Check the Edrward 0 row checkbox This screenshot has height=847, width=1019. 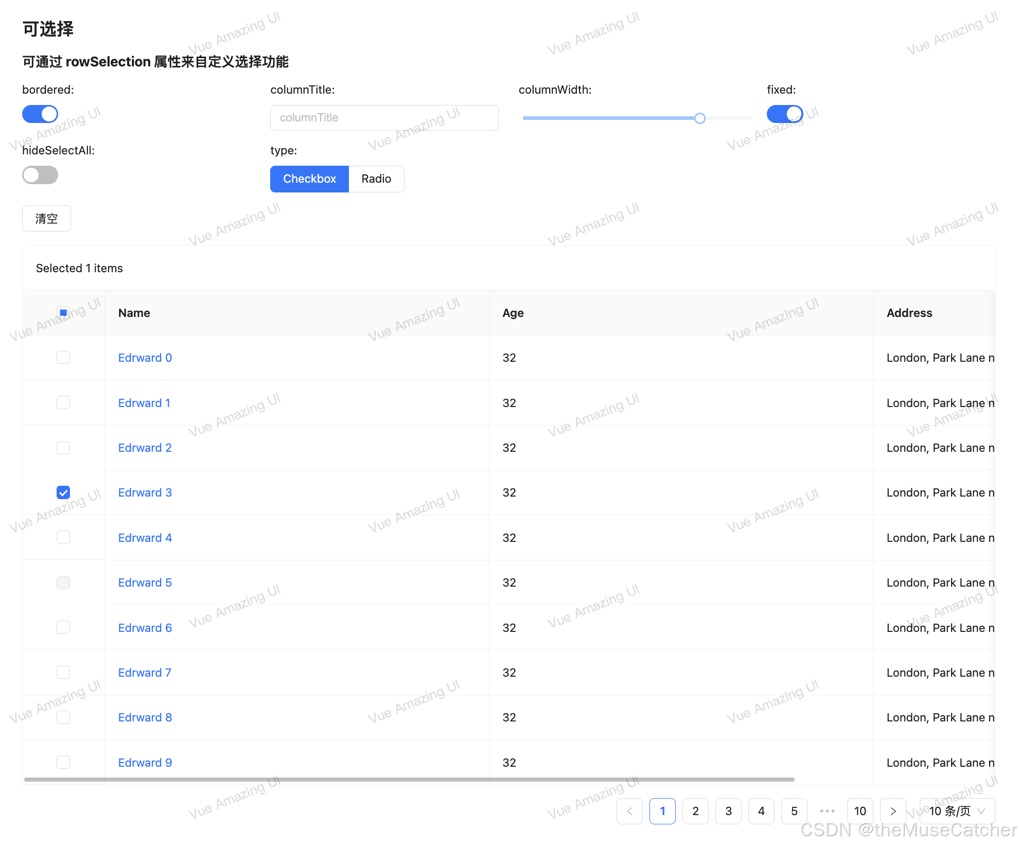tap(63, 357)
